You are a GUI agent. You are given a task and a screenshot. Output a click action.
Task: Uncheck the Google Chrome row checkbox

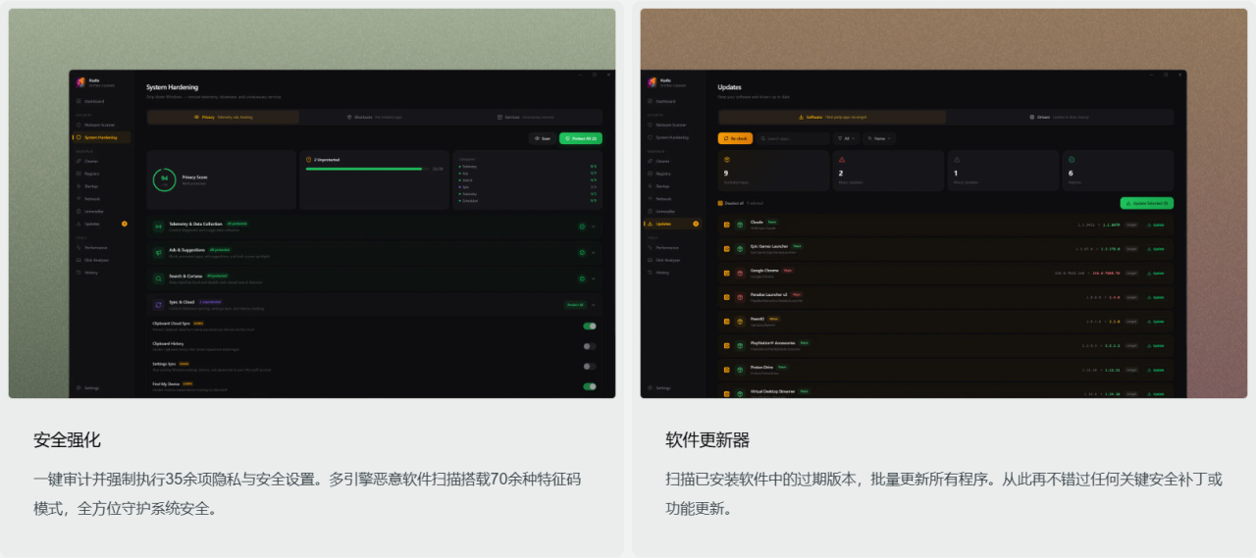[x=727, y=273]
